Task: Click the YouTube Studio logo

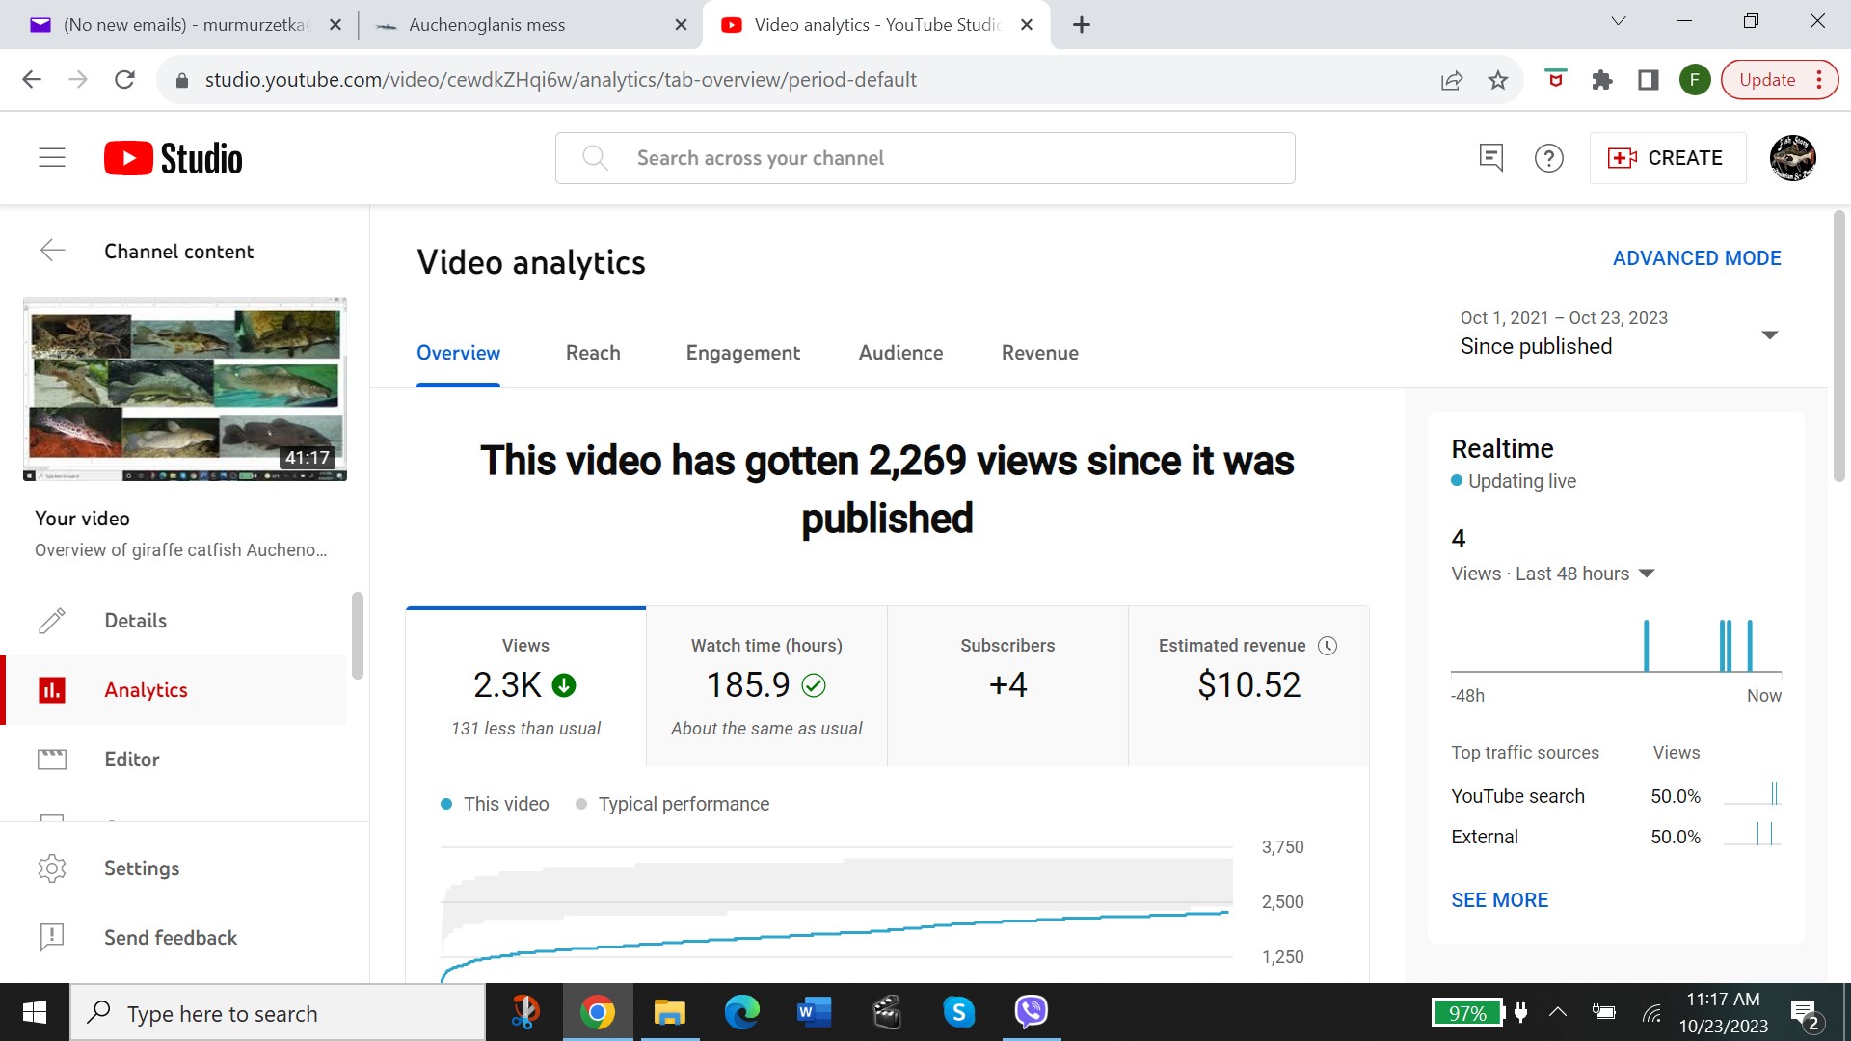Action: 174,158
